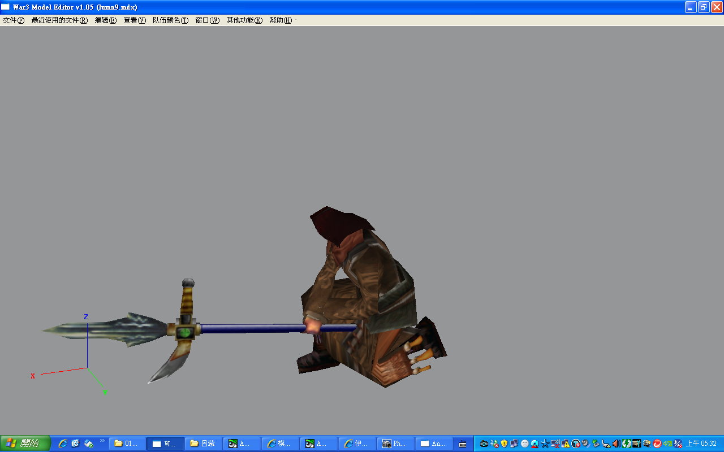Click the blue star tray icon
This screenshot has width=724, height=452.
(545, 444)
